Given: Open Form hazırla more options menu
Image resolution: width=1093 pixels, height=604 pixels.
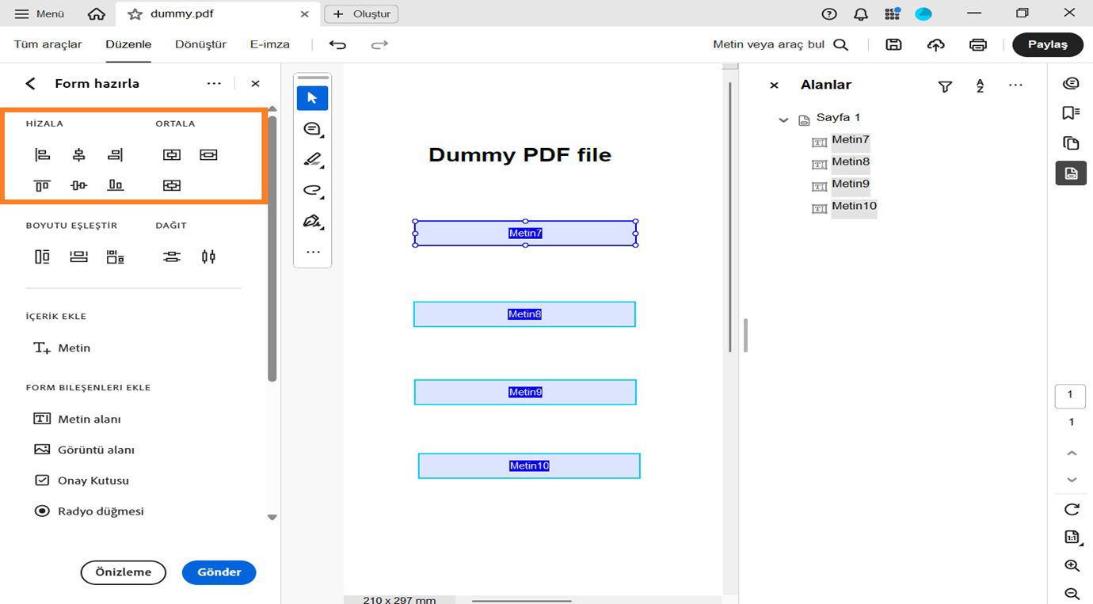Looking at the screenshot, I should tap(214, 83).
